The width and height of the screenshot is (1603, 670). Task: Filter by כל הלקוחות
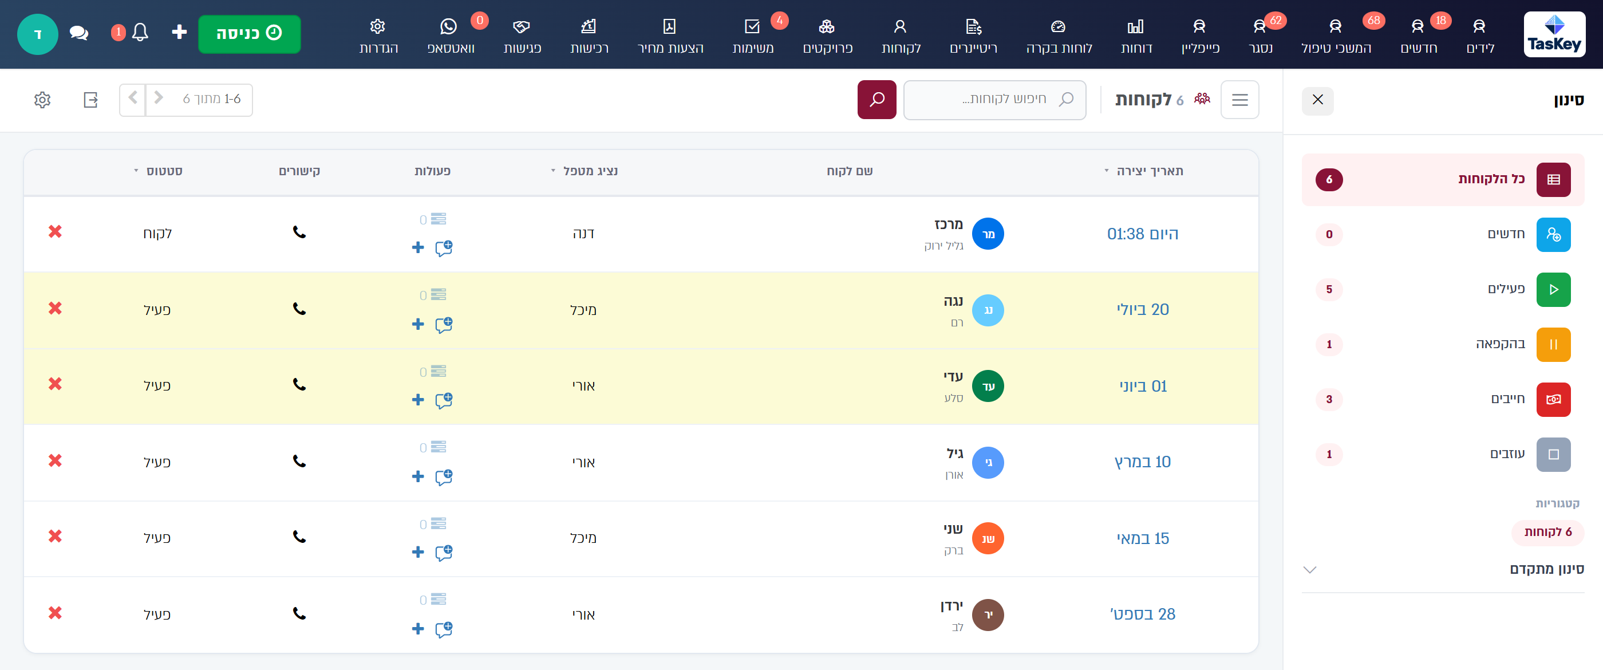1443,179
